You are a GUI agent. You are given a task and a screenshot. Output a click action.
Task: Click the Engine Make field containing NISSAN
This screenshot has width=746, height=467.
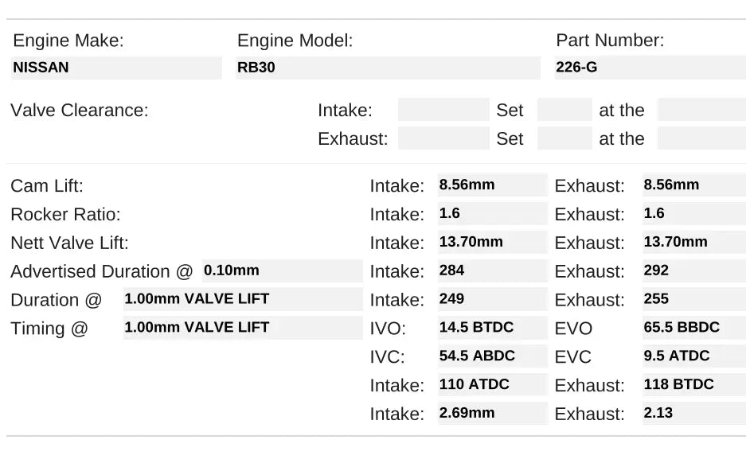point(116,68)
